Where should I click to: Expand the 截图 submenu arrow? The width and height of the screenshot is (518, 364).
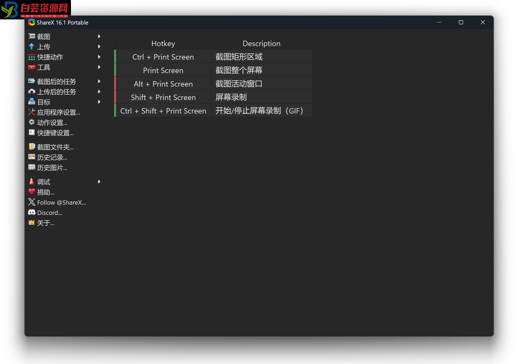click(x=99, y=36)
